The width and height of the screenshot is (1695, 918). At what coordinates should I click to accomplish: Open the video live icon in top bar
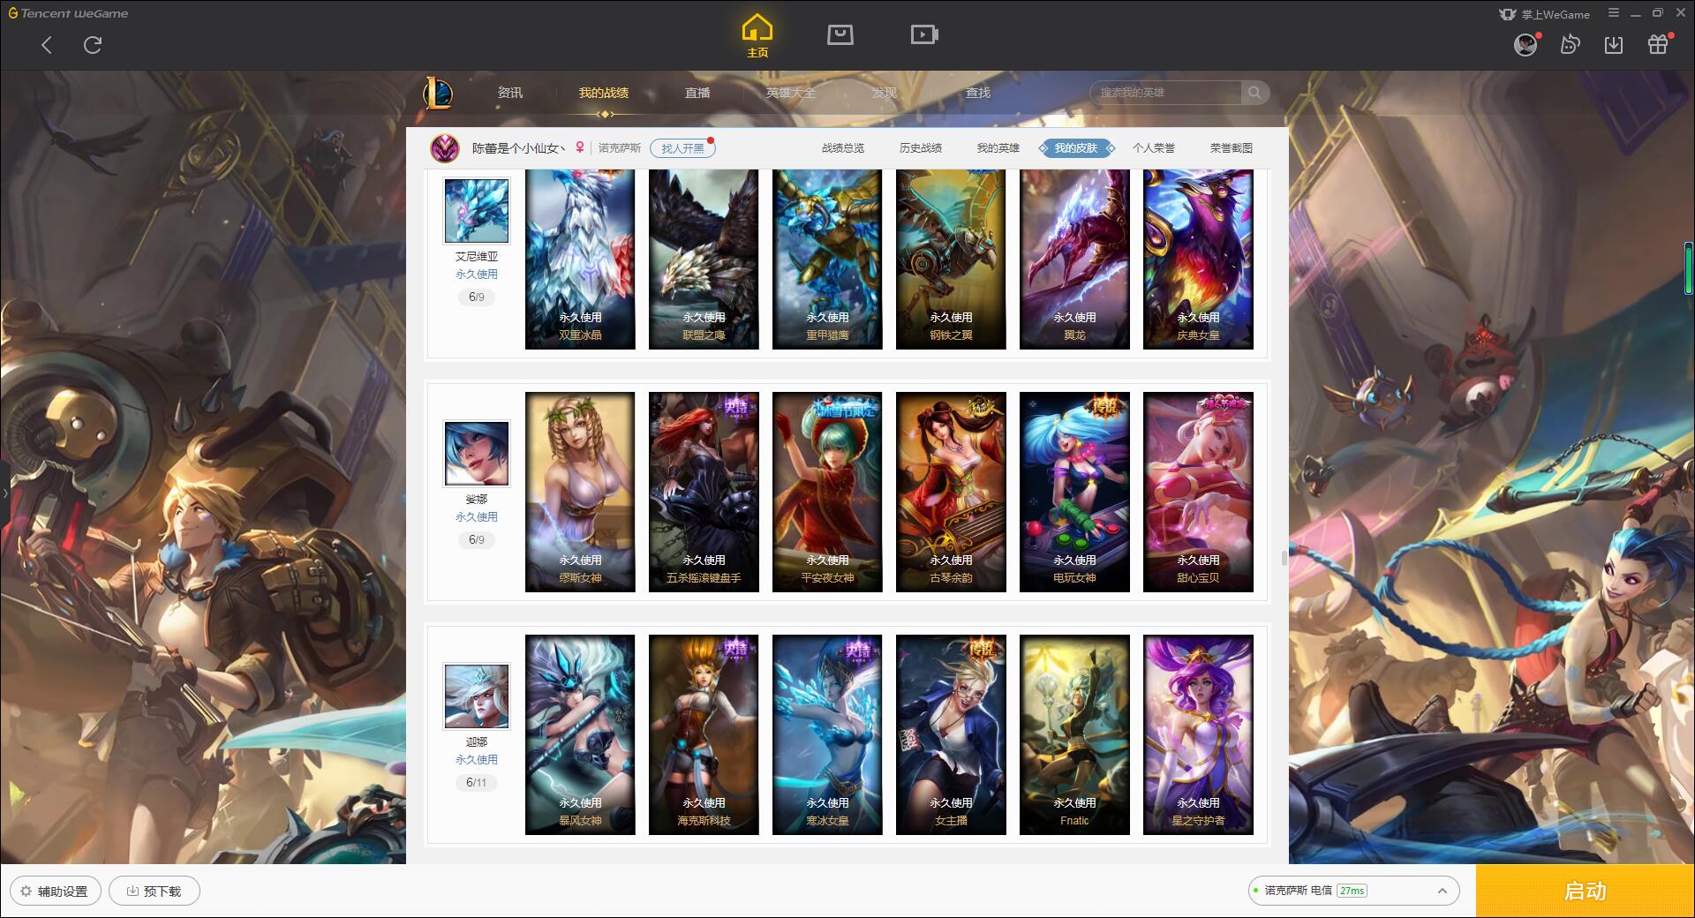click(x=924, y=34)
